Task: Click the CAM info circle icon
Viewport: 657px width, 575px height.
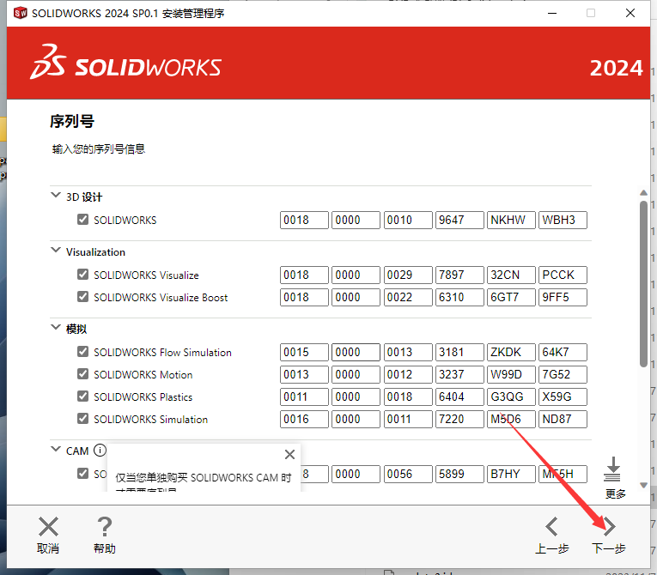Action: (100, 451)
